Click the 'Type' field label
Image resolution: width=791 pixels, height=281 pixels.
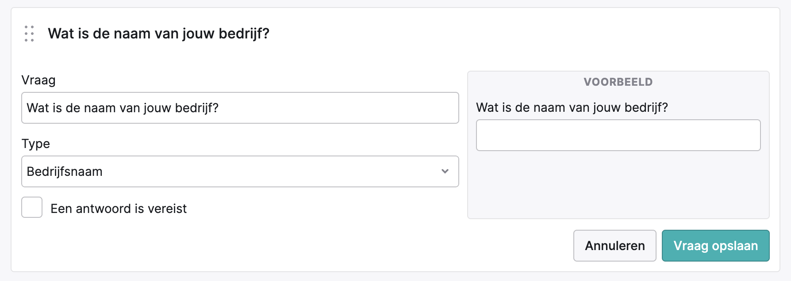[36, 144]
